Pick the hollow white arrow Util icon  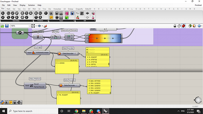[87, 17]
